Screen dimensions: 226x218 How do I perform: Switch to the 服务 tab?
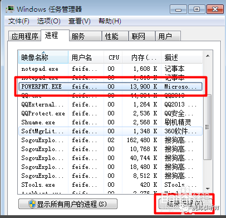tap(86, 36)
